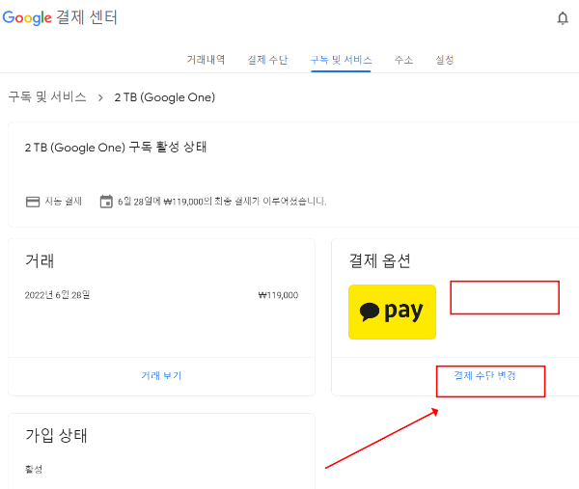Click the 자동 결제 label
The image size is (579, 489).
63,202
